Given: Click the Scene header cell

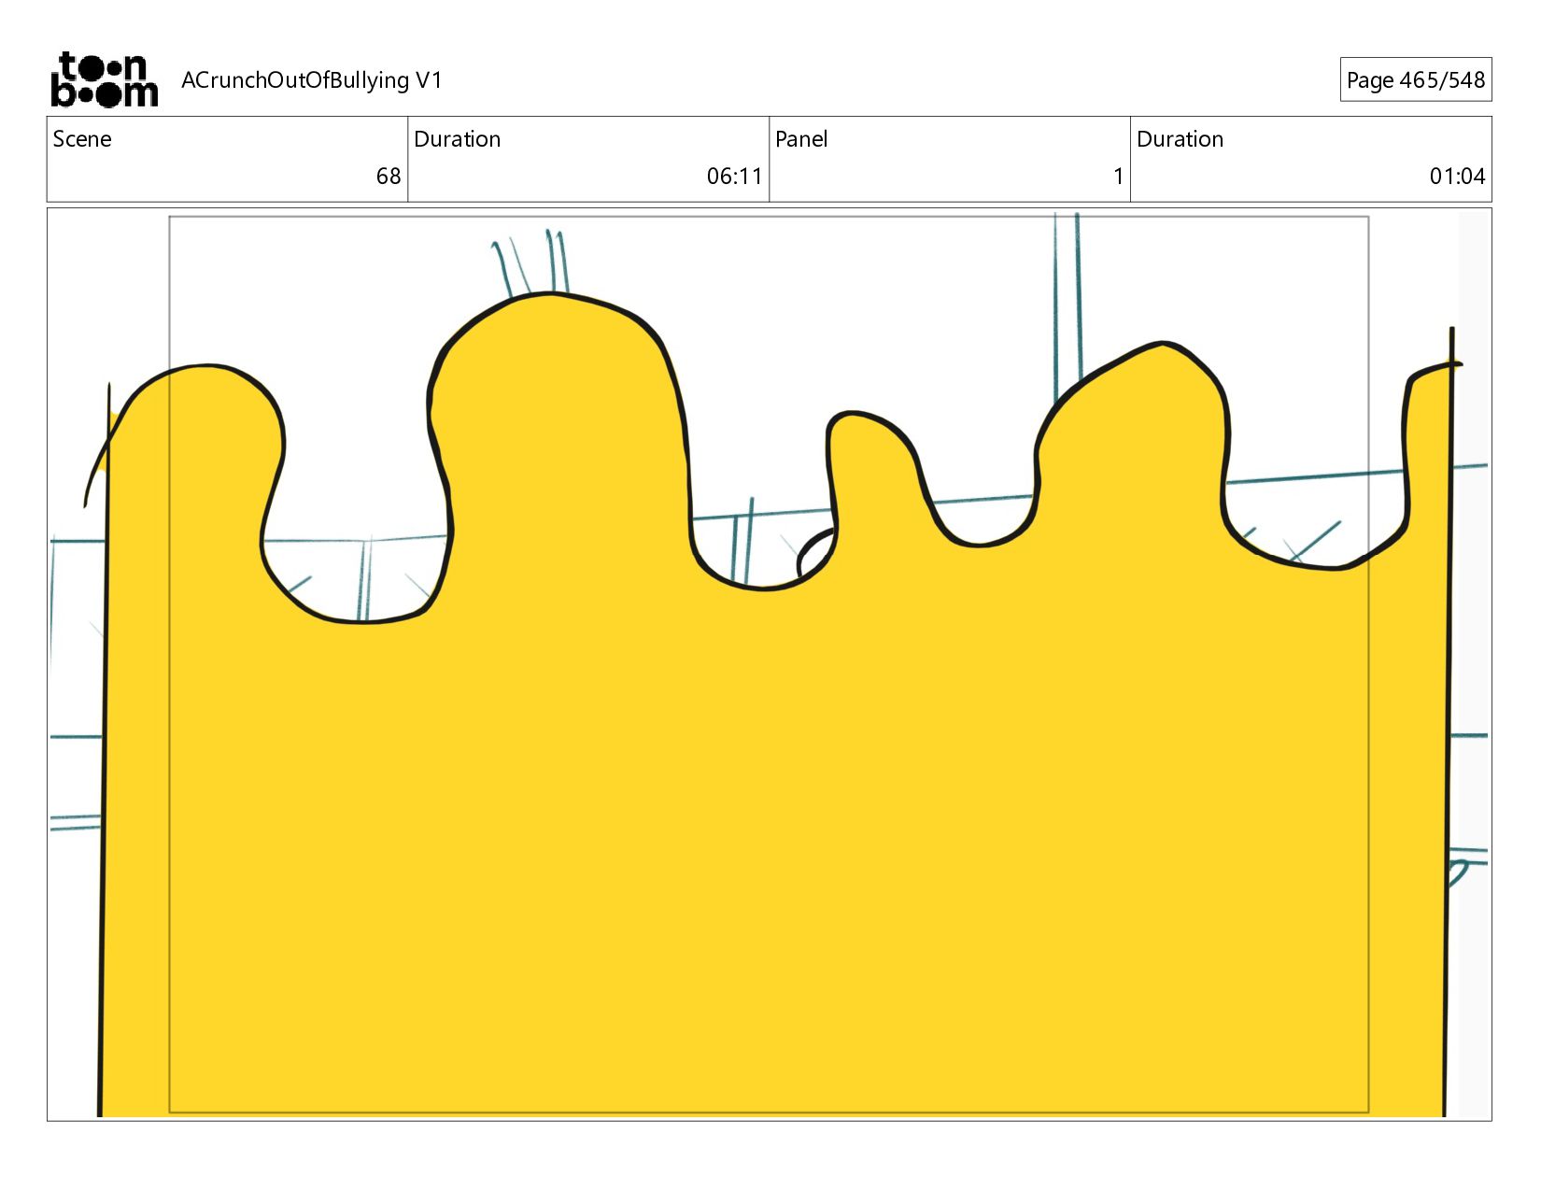Looking at the screenshot, I should click(x=227, y=159).
